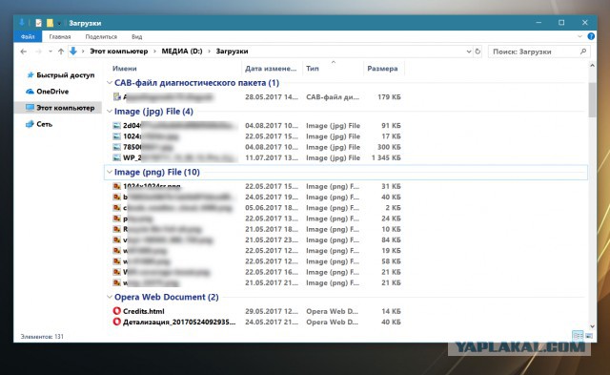This screenshot has width=610, height=375.
Task: Collapse the Image (jpg) File group
Action: click(110, 112)
